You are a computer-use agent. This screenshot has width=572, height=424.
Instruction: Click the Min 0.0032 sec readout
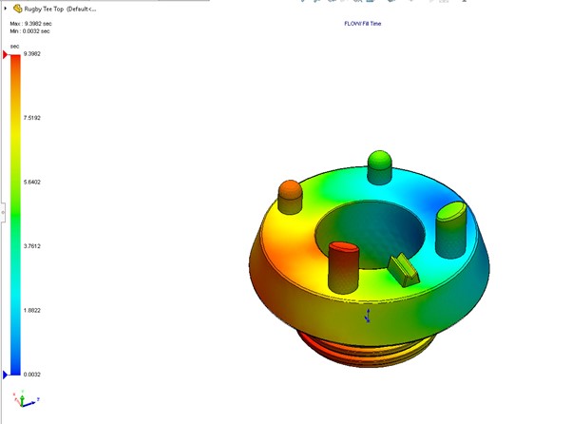tap(30, 31)
